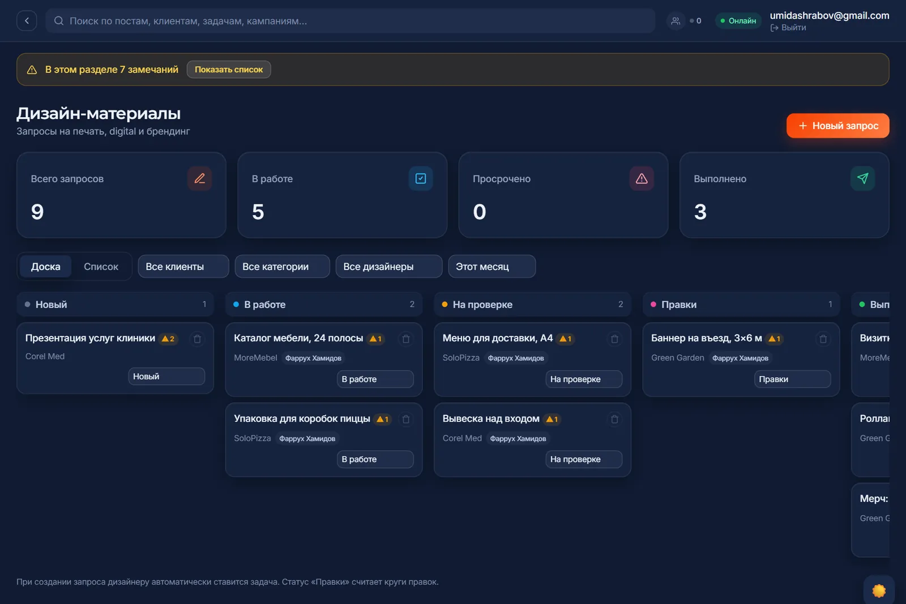Click the orange sun theme icon at bottom right
Screen dimensions: 906x604
[x=879, y=590]
